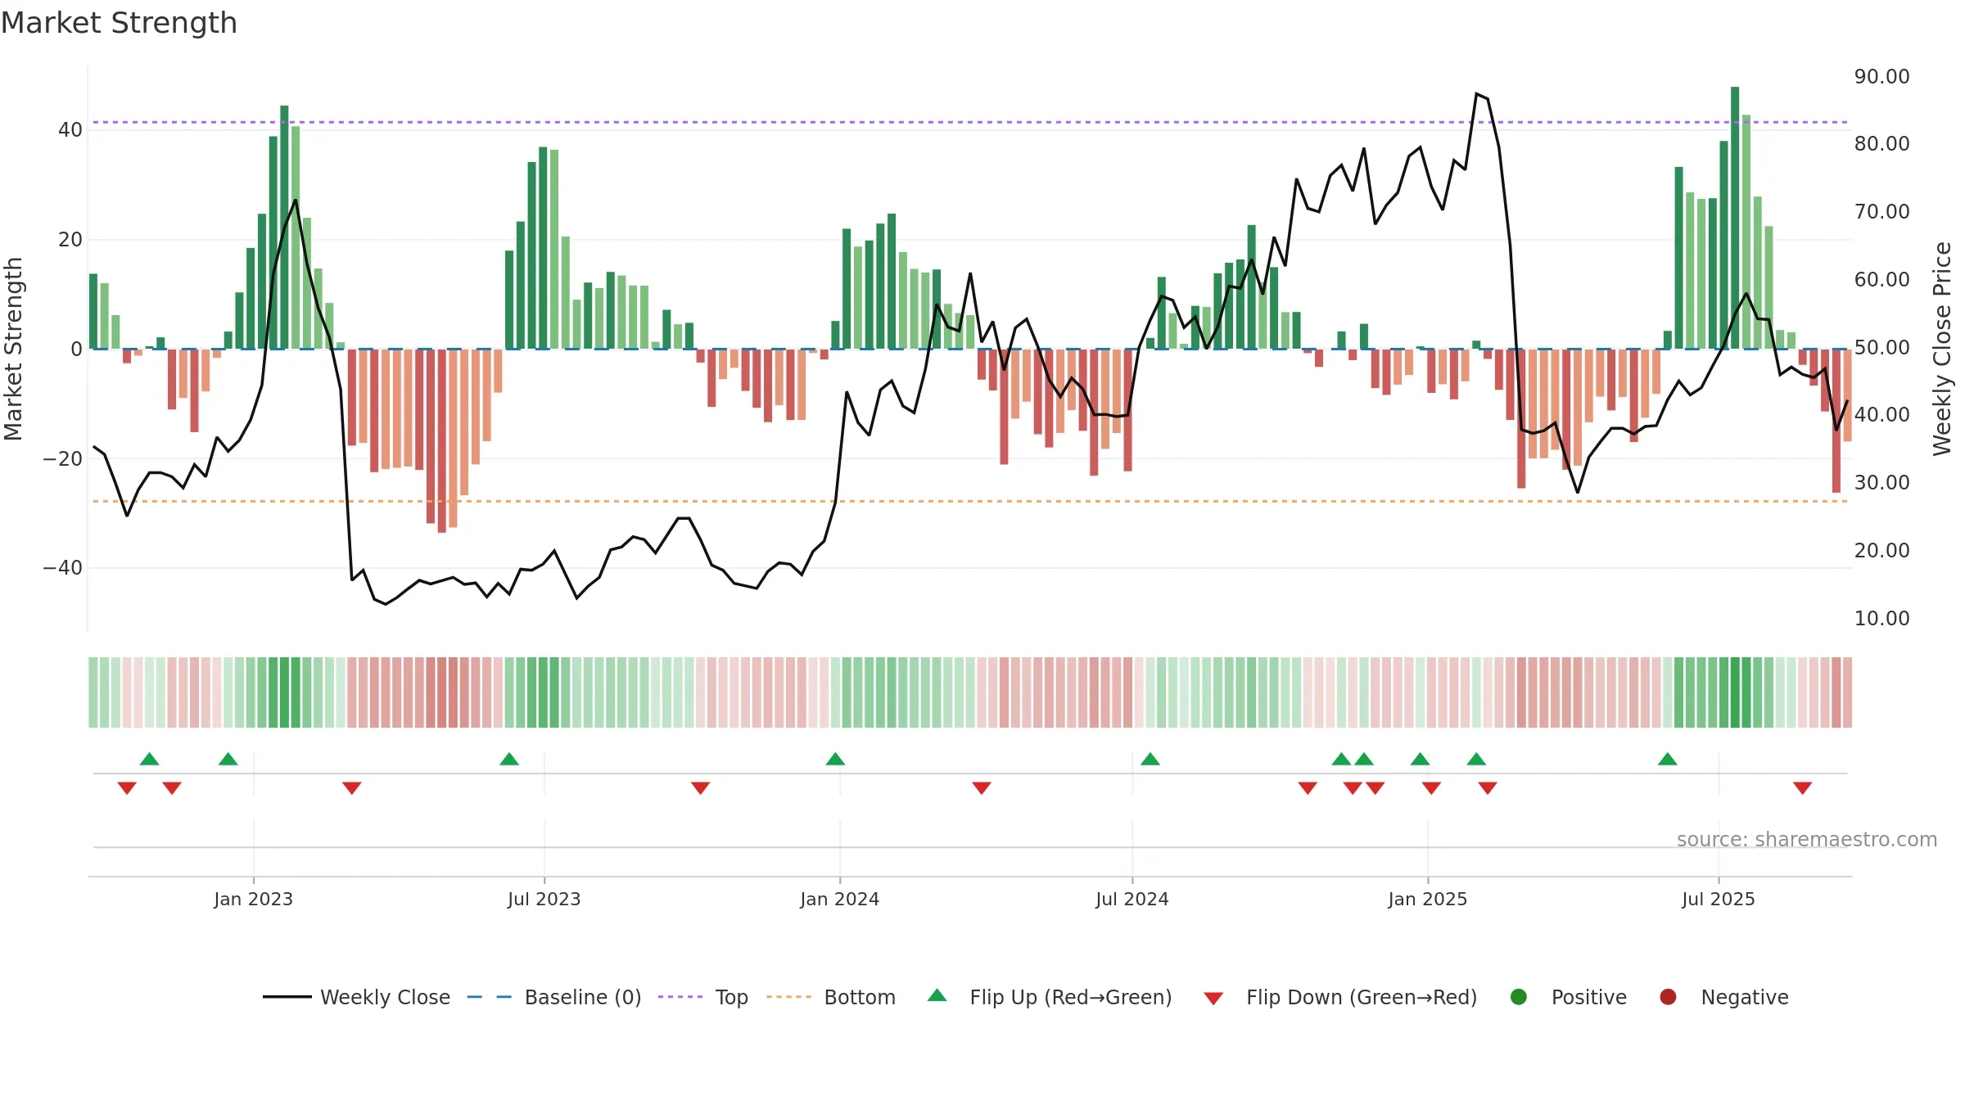Click the green Positive circle in legend

1519,997
